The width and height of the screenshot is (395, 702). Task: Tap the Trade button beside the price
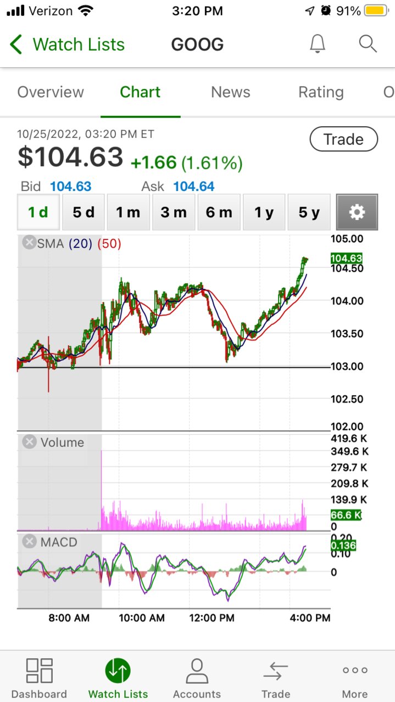click(x=344, y=139)
